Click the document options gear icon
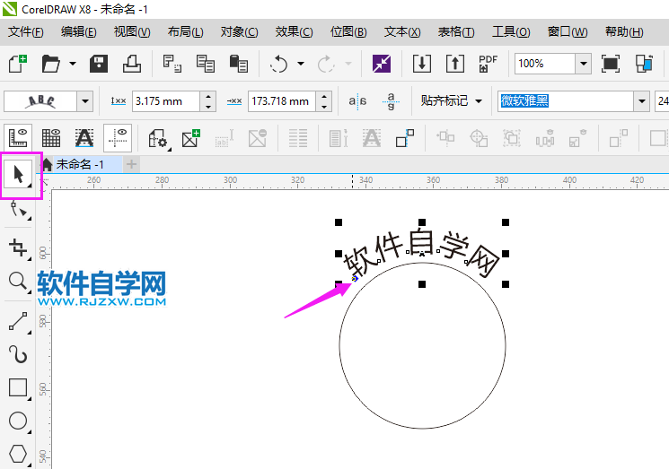 (x=157, y=138)
